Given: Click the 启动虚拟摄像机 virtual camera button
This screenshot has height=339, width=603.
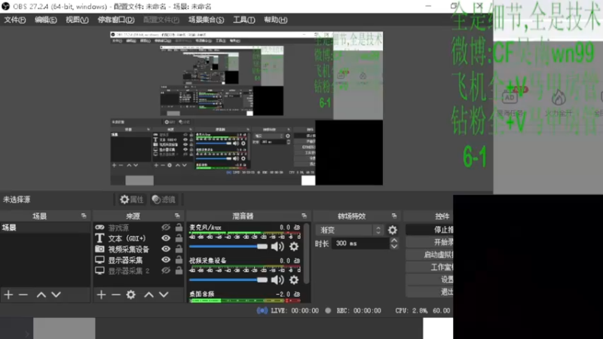Looking at the screenshot, I should point(429,254).
